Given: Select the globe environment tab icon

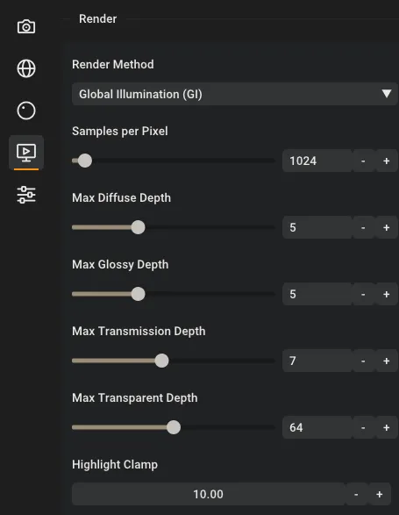Looking at the screenshot, I should (x=26, y=68).
